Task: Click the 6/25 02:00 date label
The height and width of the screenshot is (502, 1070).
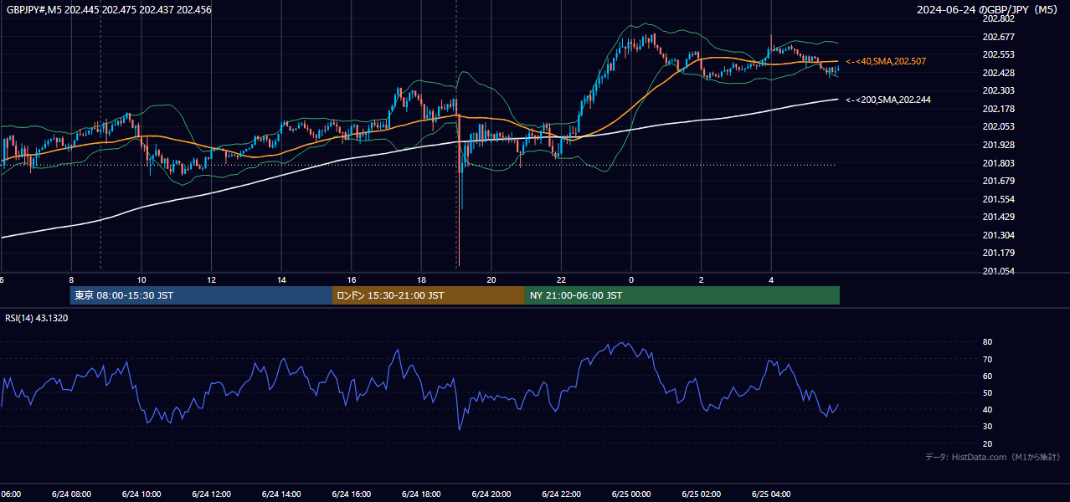Action: tap(702, 494)
